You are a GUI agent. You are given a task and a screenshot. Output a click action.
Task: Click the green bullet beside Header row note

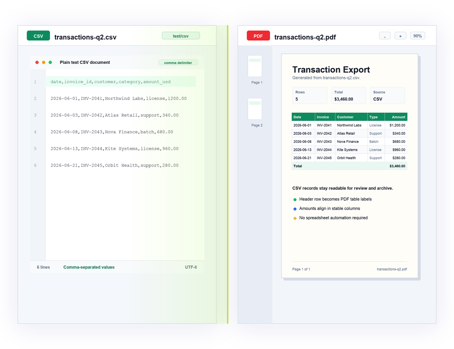[295, 200]
